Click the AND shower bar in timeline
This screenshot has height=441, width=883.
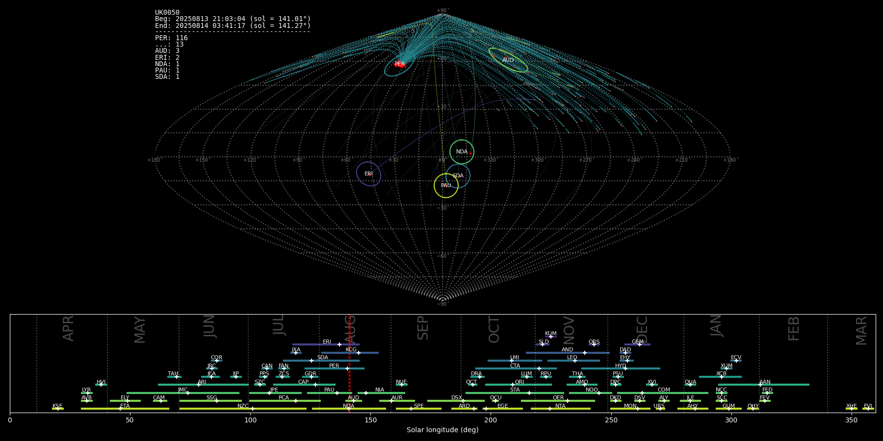pos(568,353)
